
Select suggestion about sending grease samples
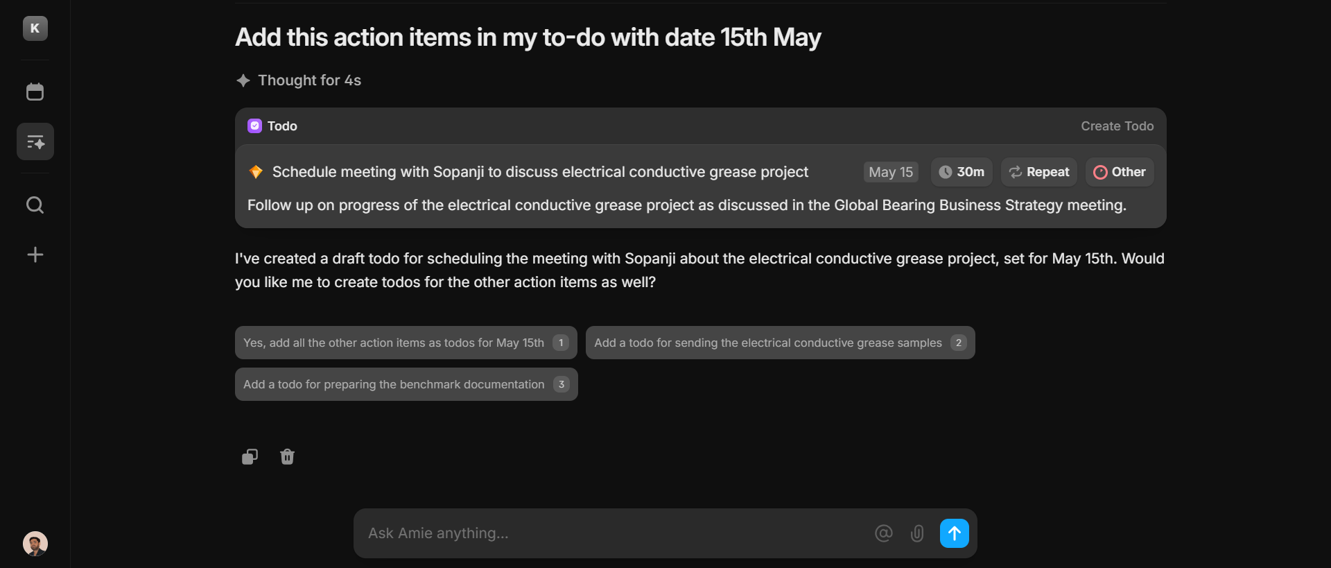tap(781, 343)
